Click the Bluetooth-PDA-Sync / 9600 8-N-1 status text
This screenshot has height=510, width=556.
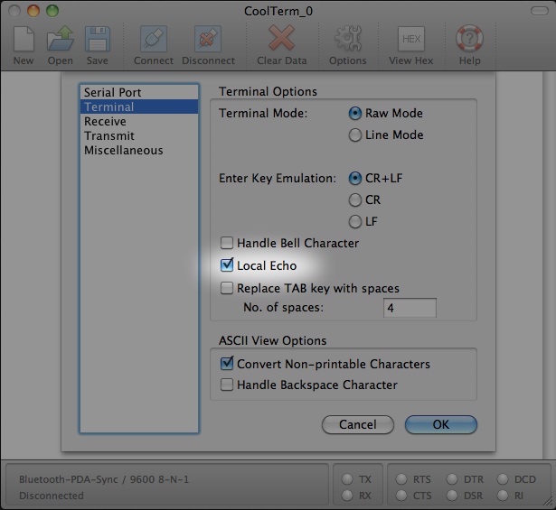(x=104, y=479)
